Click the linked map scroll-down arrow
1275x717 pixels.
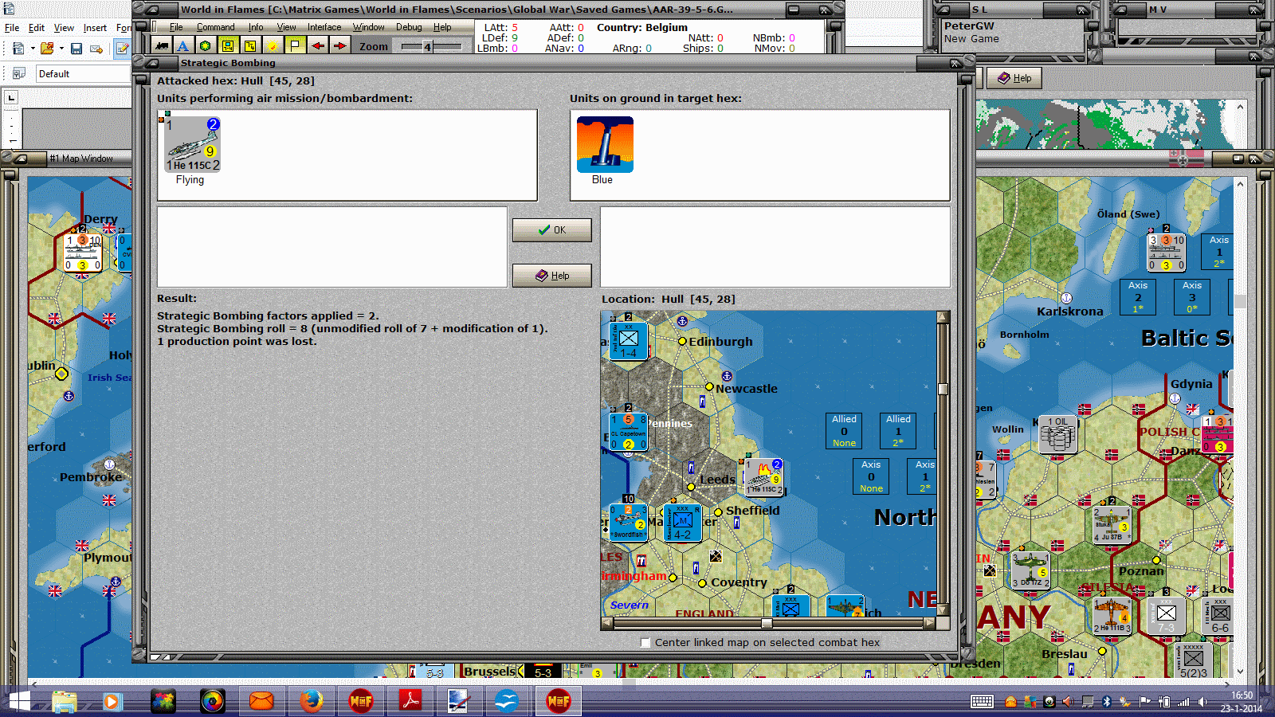click(943, 610)
